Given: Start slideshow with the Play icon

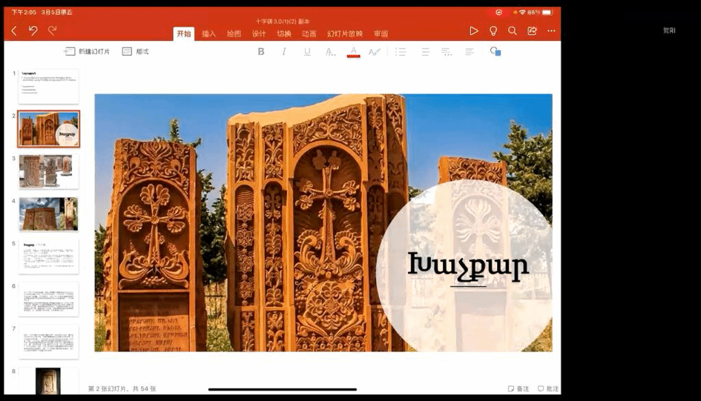Looking at the screenshot, I should pos(474,31).
